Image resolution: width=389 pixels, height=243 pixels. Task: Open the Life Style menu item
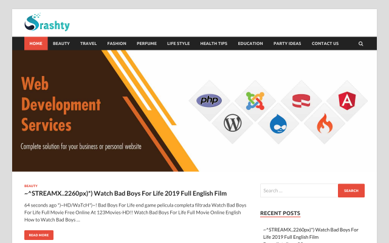[x=178, y=43]
